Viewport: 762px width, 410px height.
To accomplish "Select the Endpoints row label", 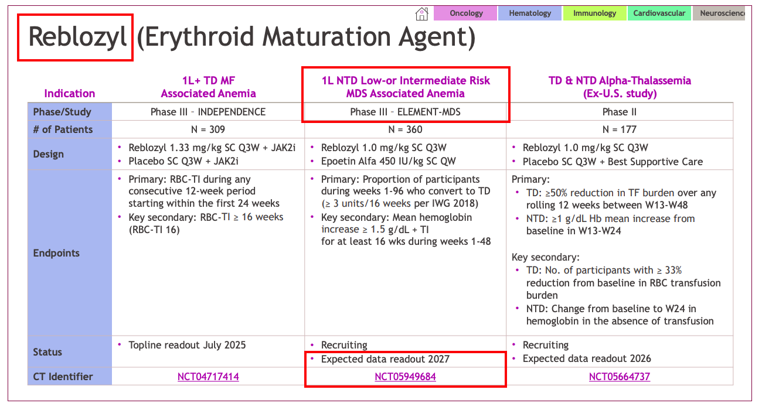I will pos(56,253).
